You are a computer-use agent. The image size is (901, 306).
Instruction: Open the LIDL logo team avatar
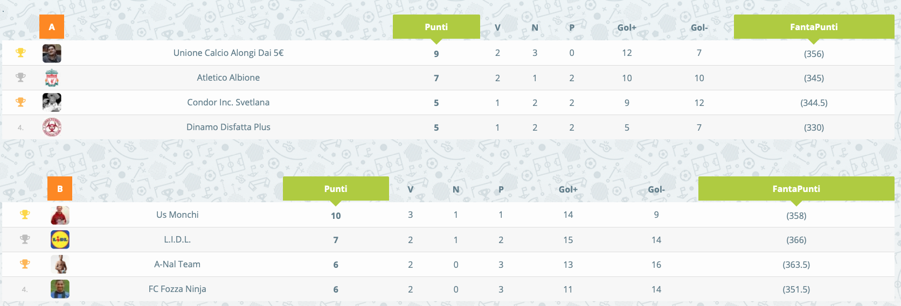[60, 239]
